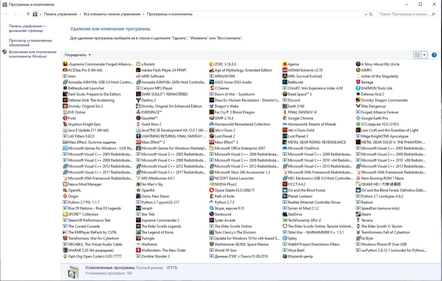Image resolution: width=442 pixels, height=281 pixels.
Task: Click the Skype версия 8.51 icon
Action: coord(212,208)
